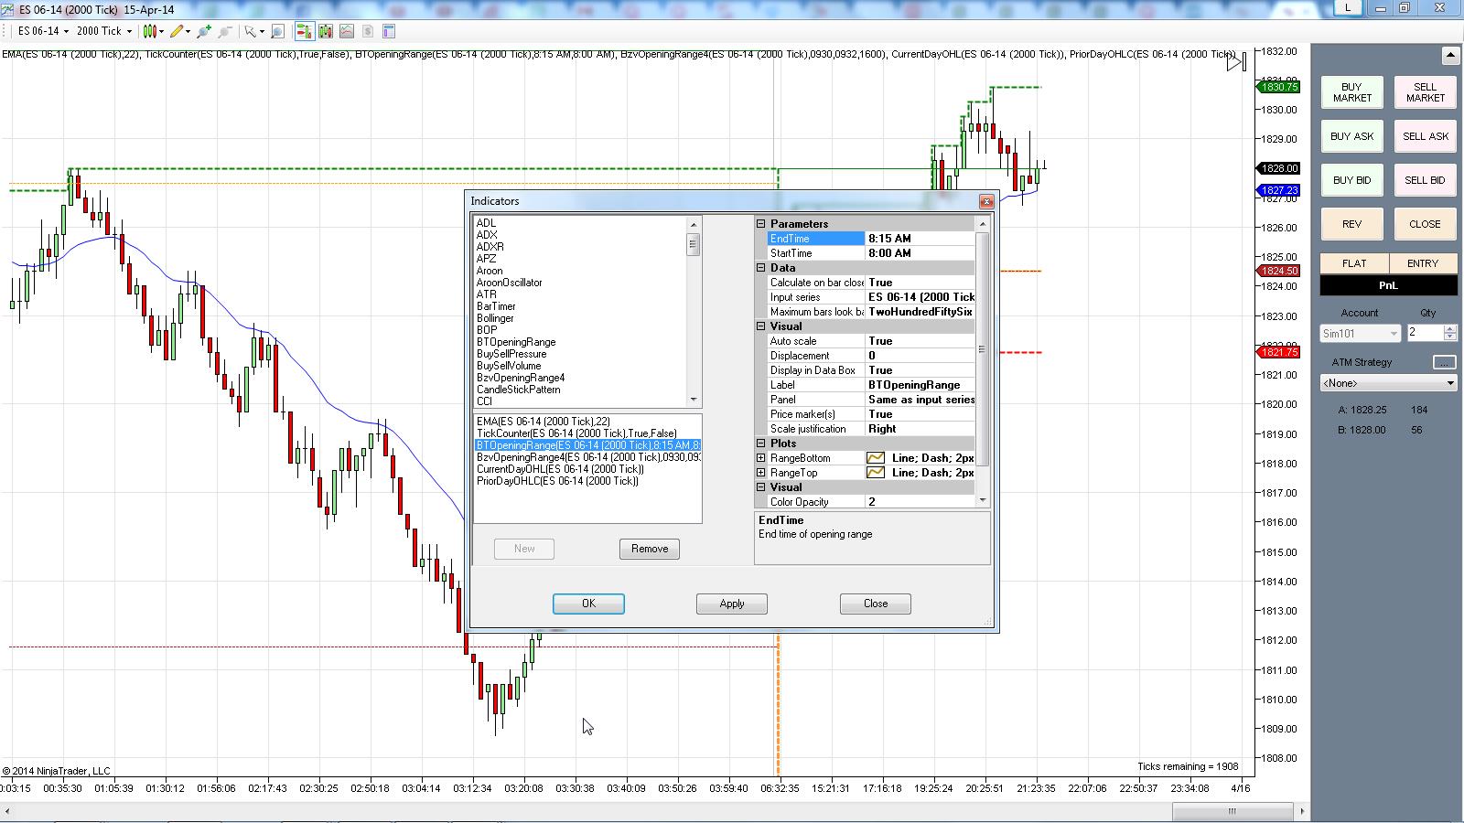Open the cursor mode dropdown arrow
Screen dimensions: 1464x823
[x=262, y=31]
